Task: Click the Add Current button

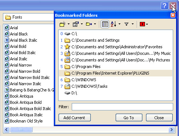Action: [75, 118]
